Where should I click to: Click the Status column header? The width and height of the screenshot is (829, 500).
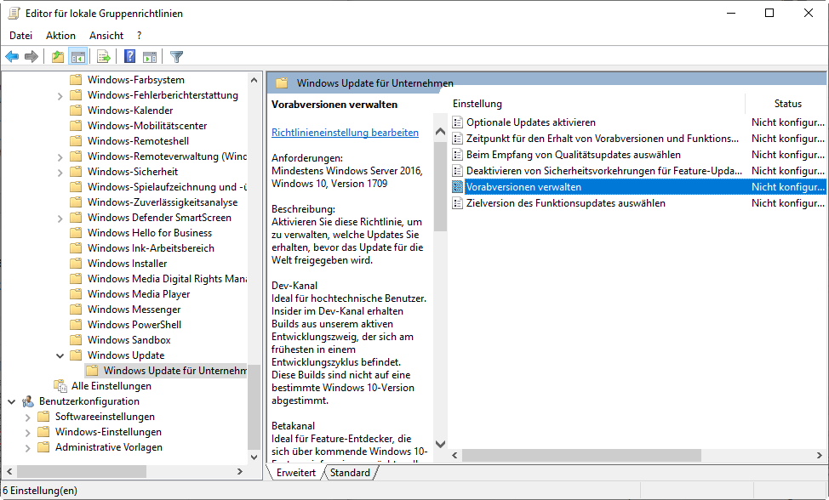pyautogui.click(x=787, y=104)
